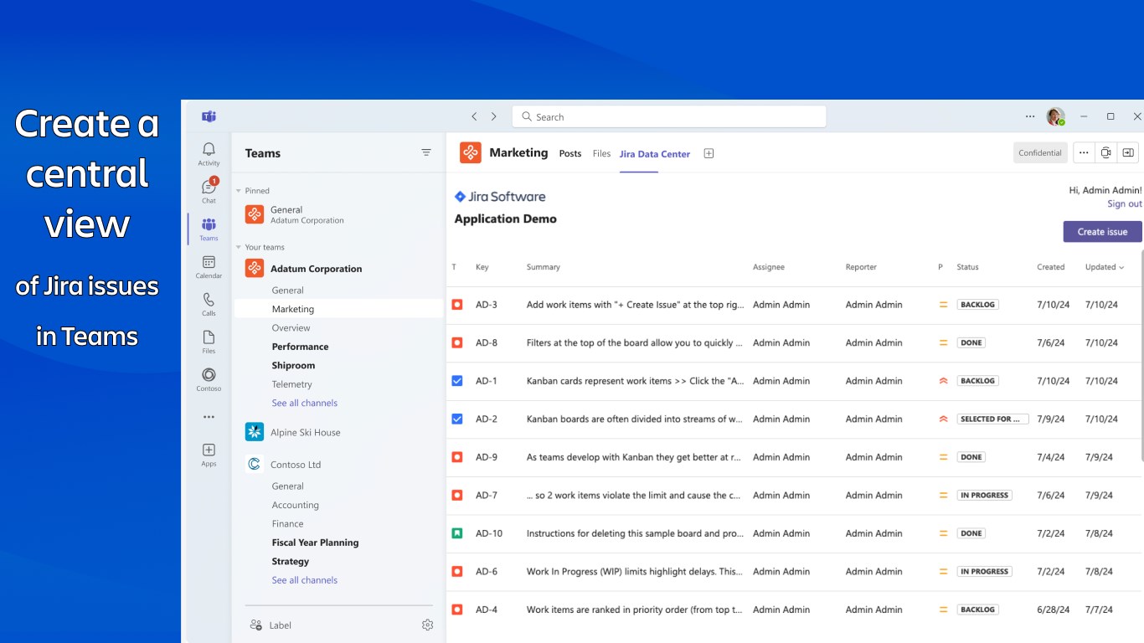Click the Label button at panel bottom
The image size is (1144, 643).
[x=271, y=625]
